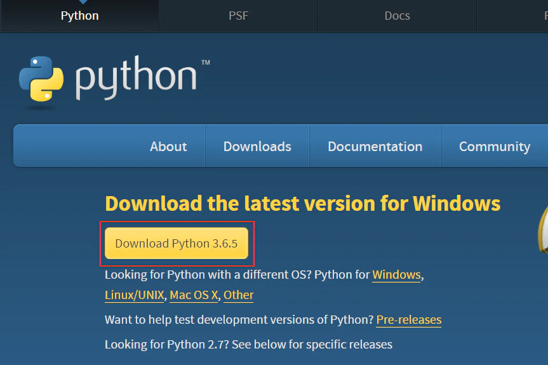Switch to the Docs top-bar tab

397,16
